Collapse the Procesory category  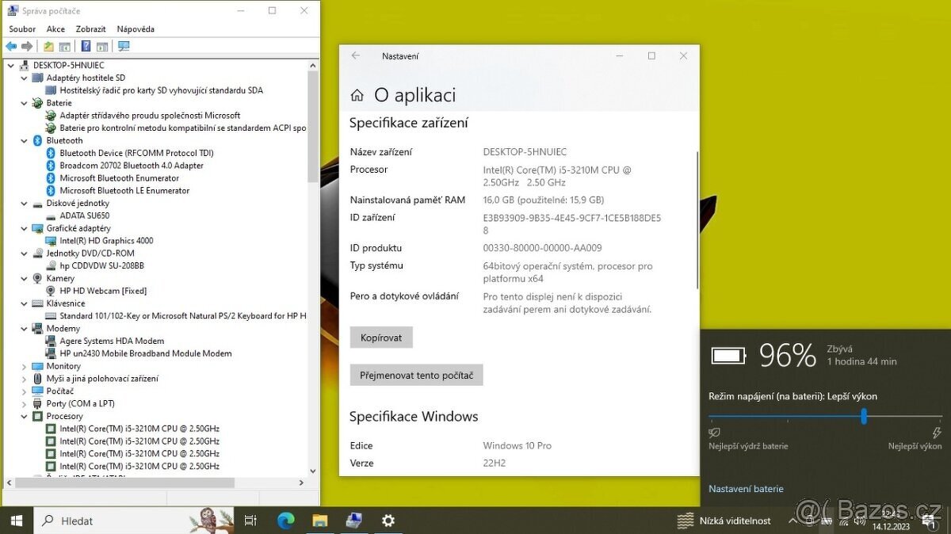click(x=24, y=415)
